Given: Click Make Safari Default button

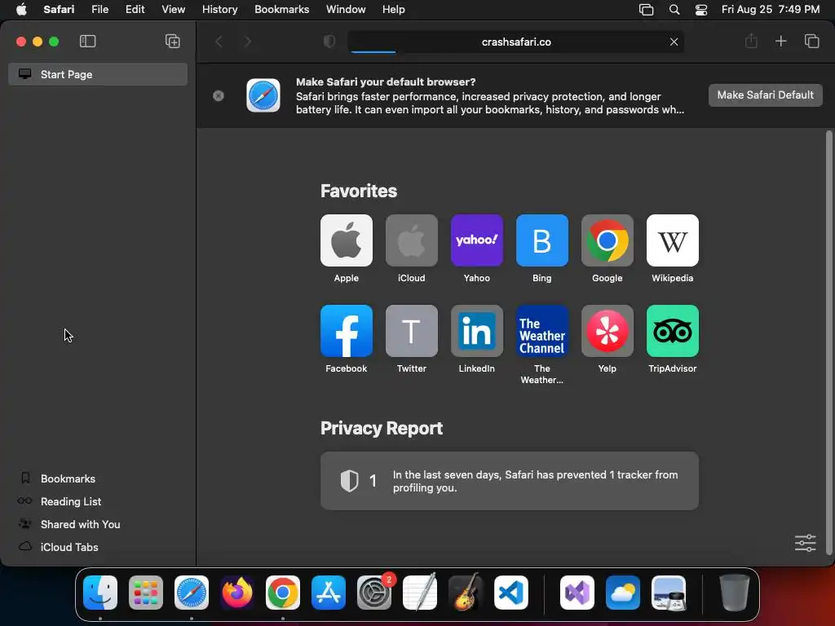Looking at the screenshot, I should [x=765, y=95].
